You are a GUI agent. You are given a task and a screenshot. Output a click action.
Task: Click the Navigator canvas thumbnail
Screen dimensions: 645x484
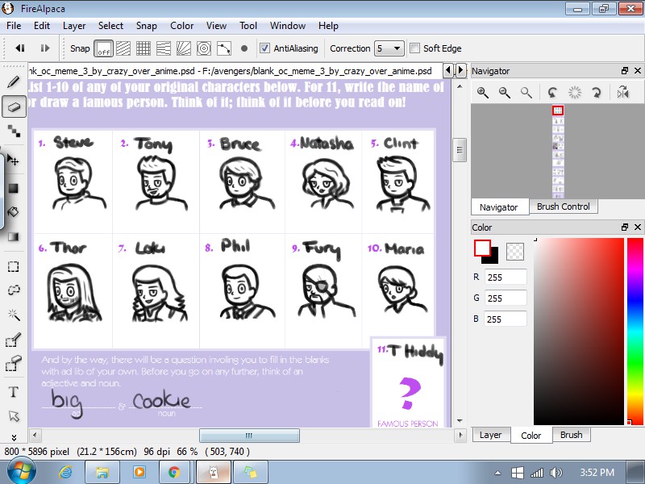pyautogui.click(x=558, y=152)
